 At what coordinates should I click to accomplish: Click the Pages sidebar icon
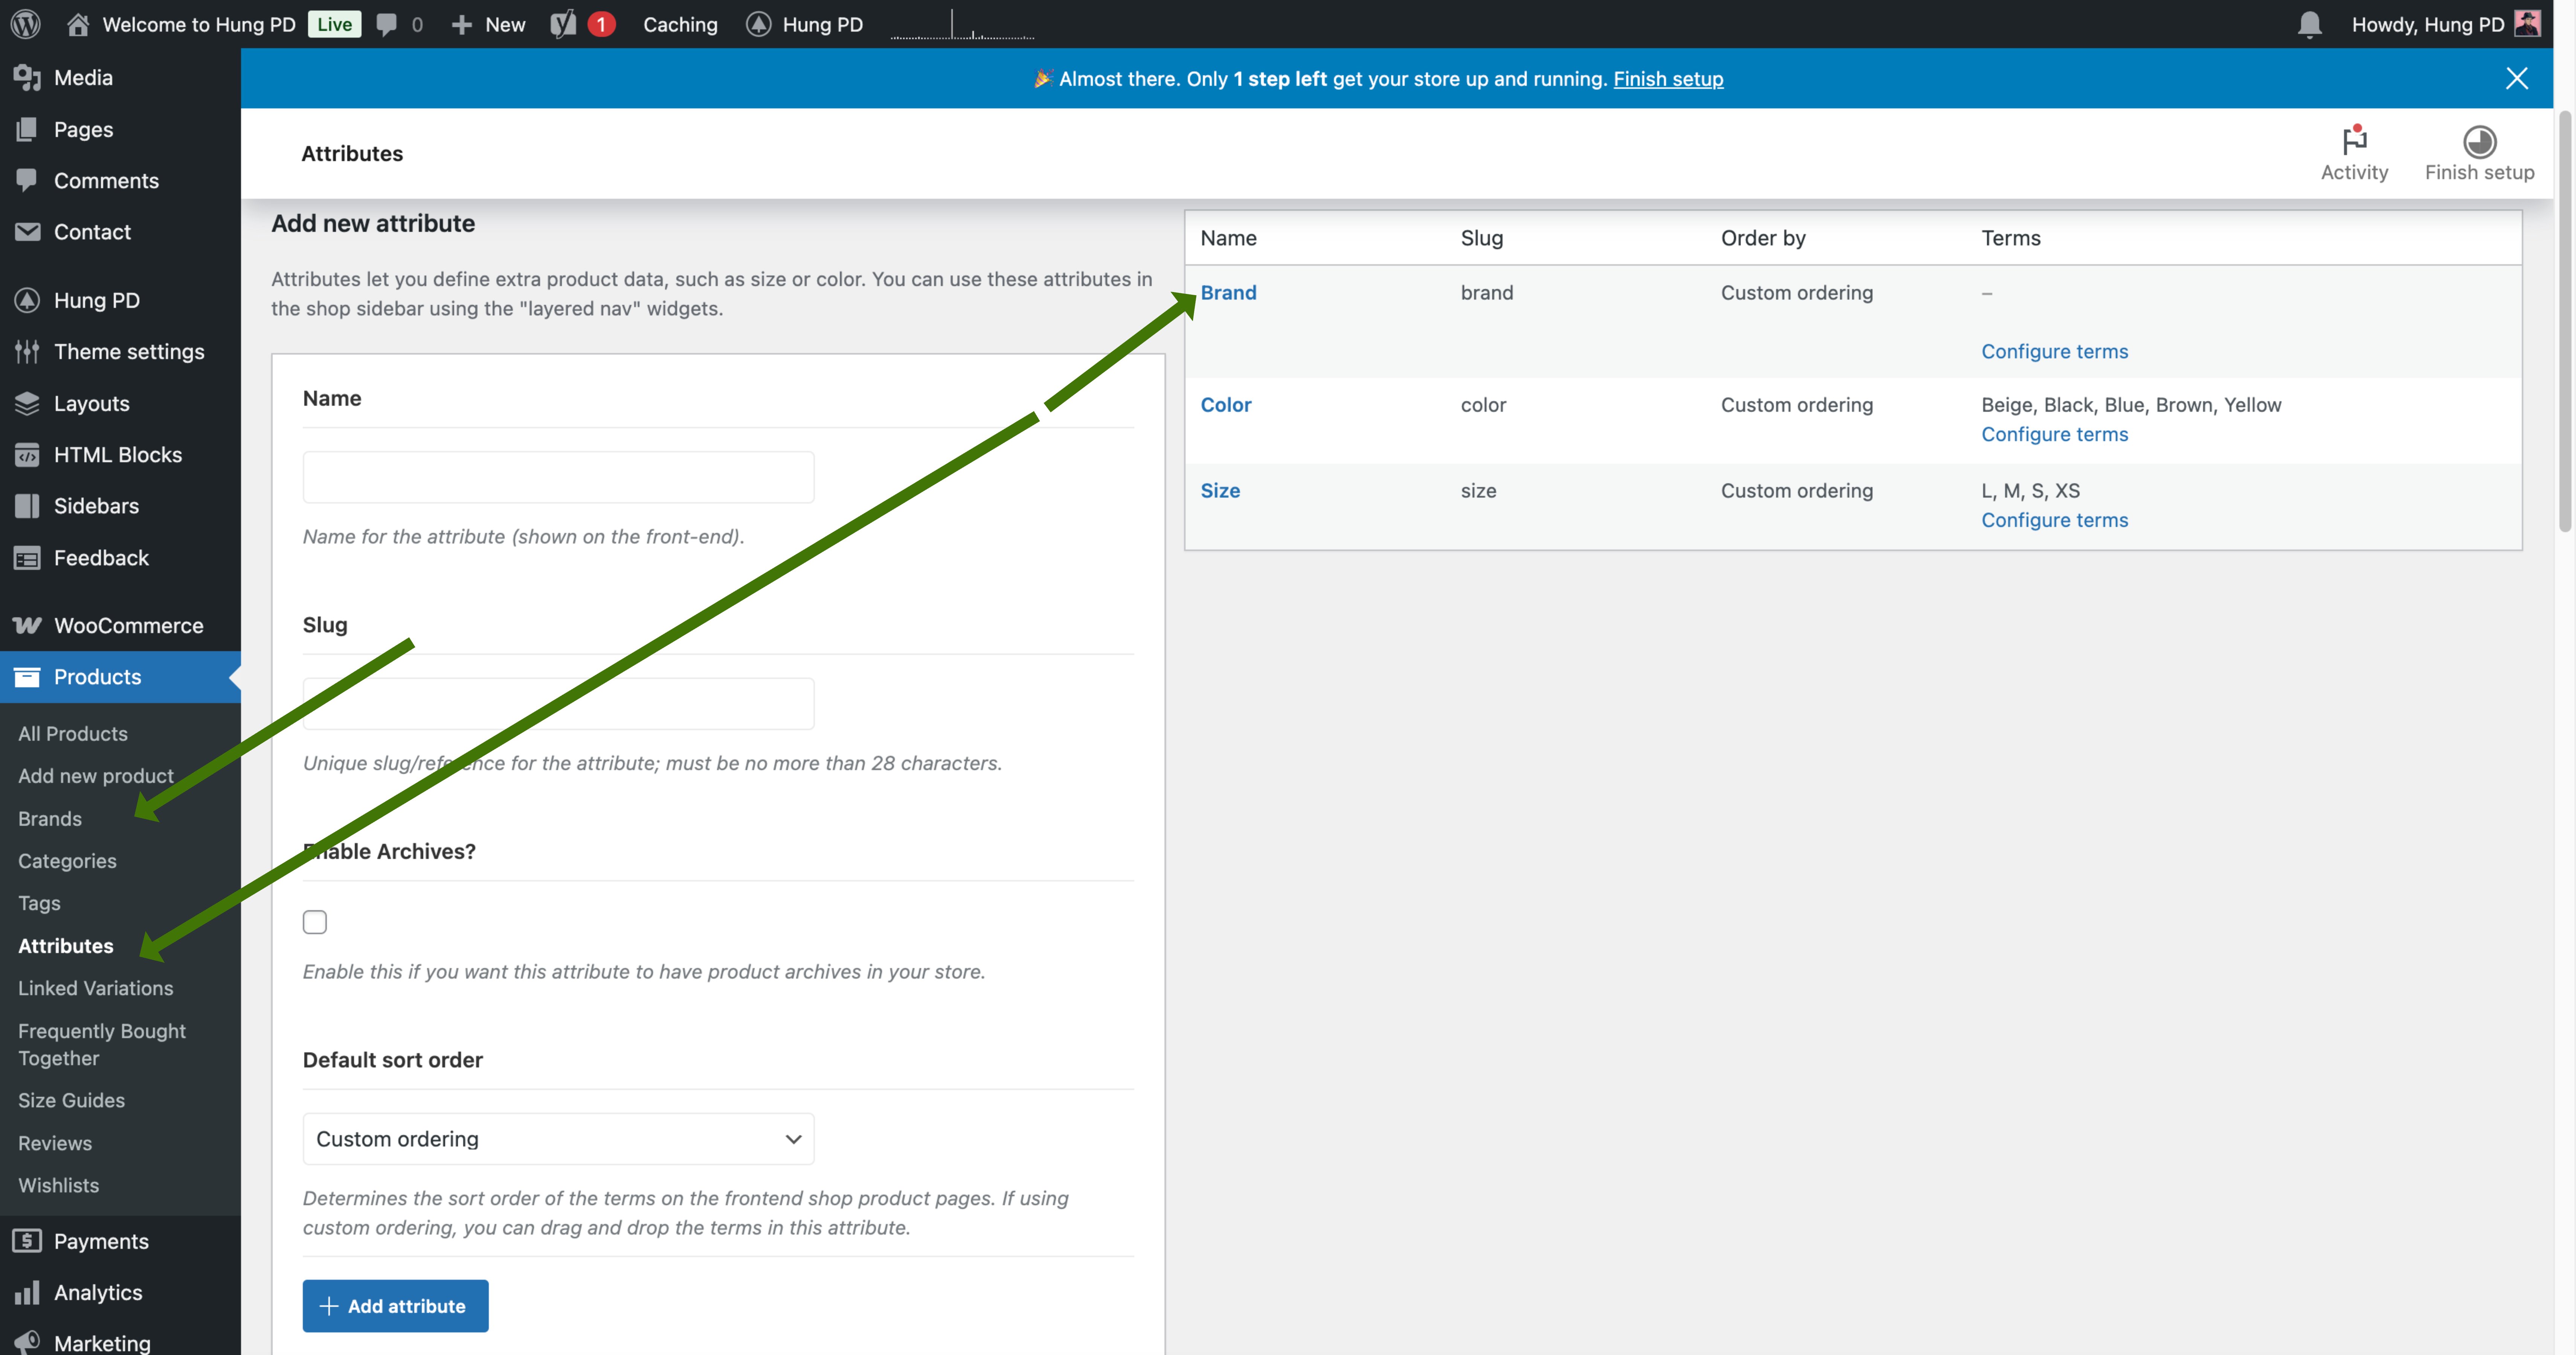27,129
